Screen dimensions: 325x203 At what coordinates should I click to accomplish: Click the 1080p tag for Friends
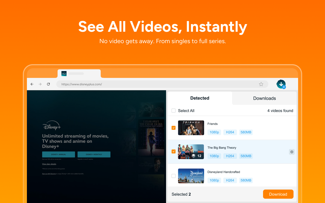pyautogui.click(x=214, y=132)
